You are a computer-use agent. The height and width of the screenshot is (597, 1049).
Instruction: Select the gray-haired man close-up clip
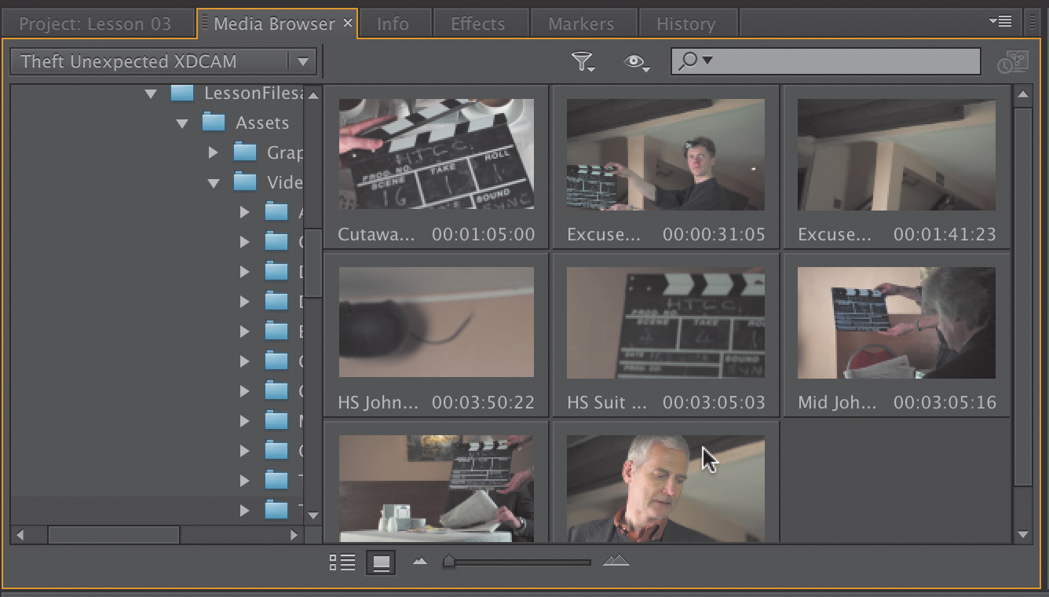pos(666,489)
